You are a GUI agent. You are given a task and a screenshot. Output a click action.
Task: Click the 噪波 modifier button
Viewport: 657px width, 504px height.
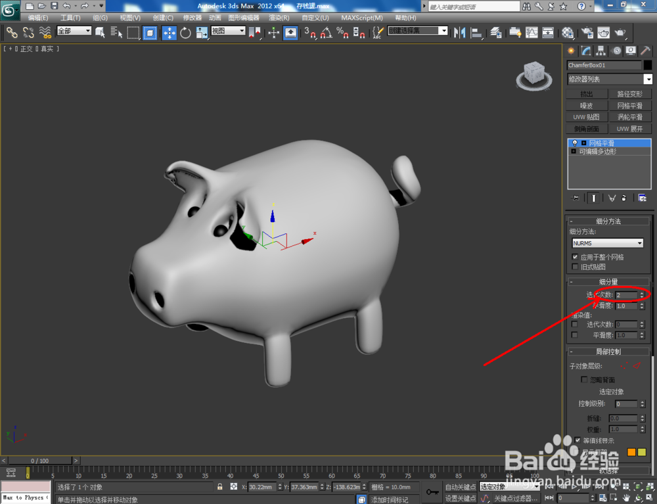pos(587,106)
